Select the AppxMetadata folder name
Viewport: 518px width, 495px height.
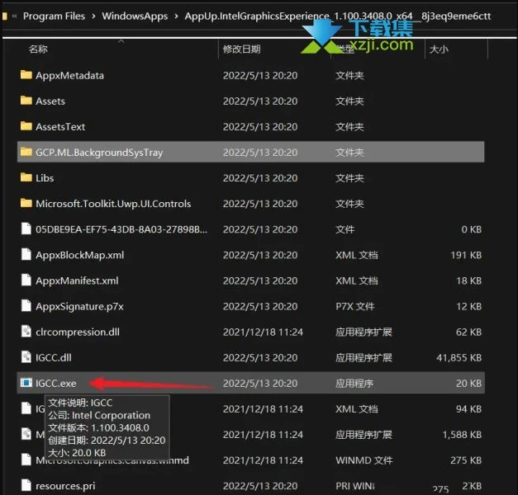(x=69, y=76)
